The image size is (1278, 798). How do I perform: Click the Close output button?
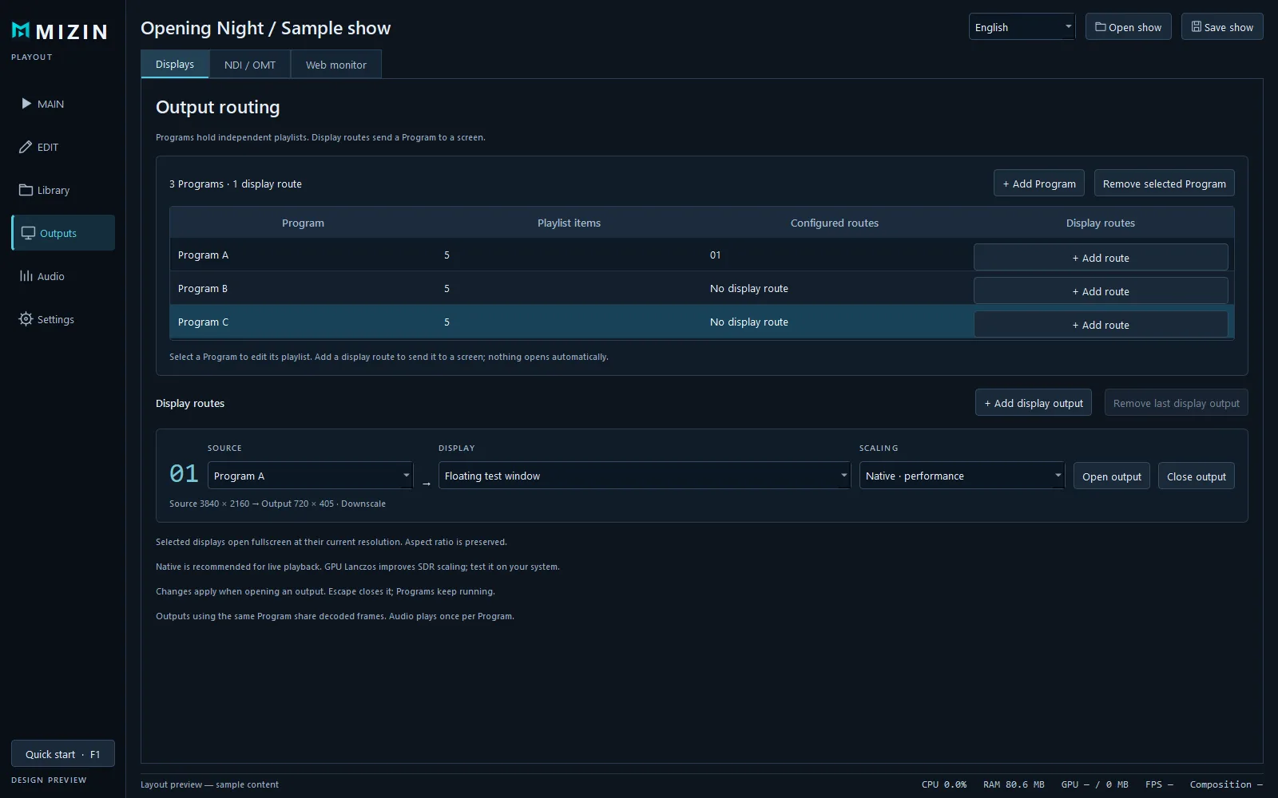(1197, 476)
